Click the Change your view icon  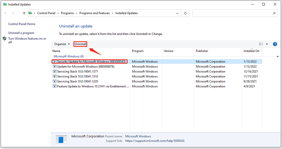(261, 44)
